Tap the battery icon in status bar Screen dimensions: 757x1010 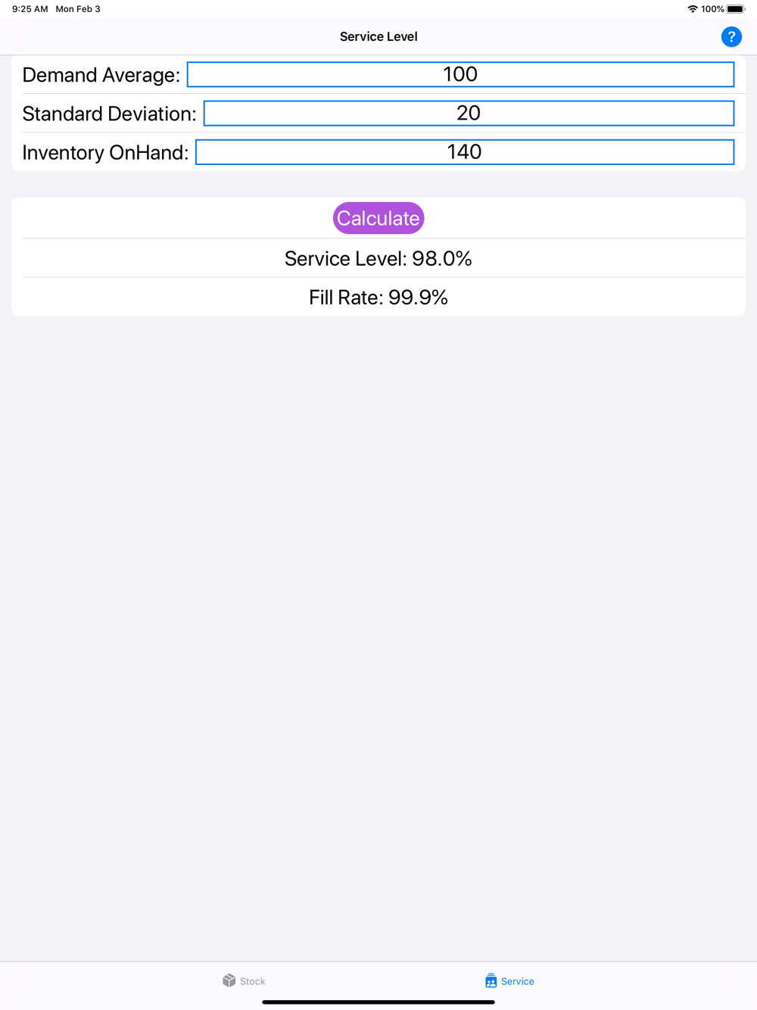[736, 9]
